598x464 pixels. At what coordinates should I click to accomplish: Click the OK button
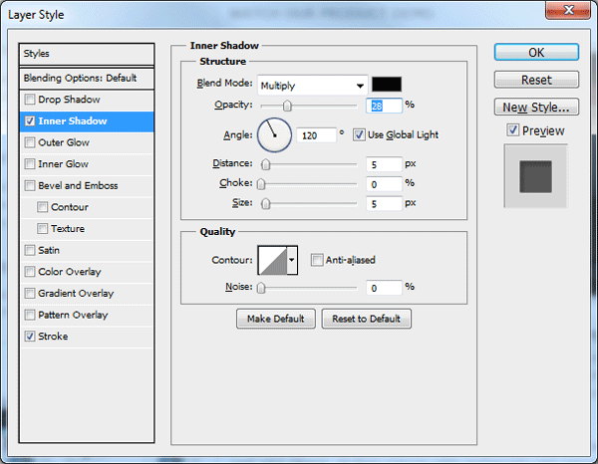point(536,52)
